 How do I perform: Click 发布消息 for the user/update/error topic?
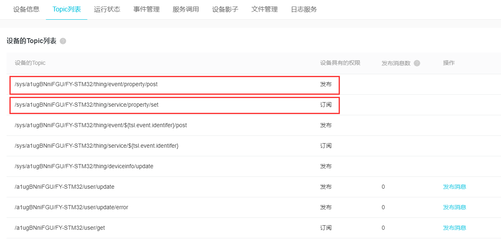[454, 207]
